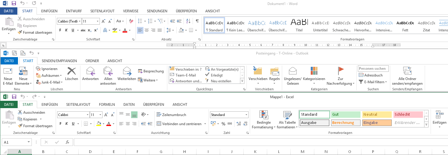448x155 pixels.
Task: Click Excel's insert function fx icon
Action: point(67,142)
